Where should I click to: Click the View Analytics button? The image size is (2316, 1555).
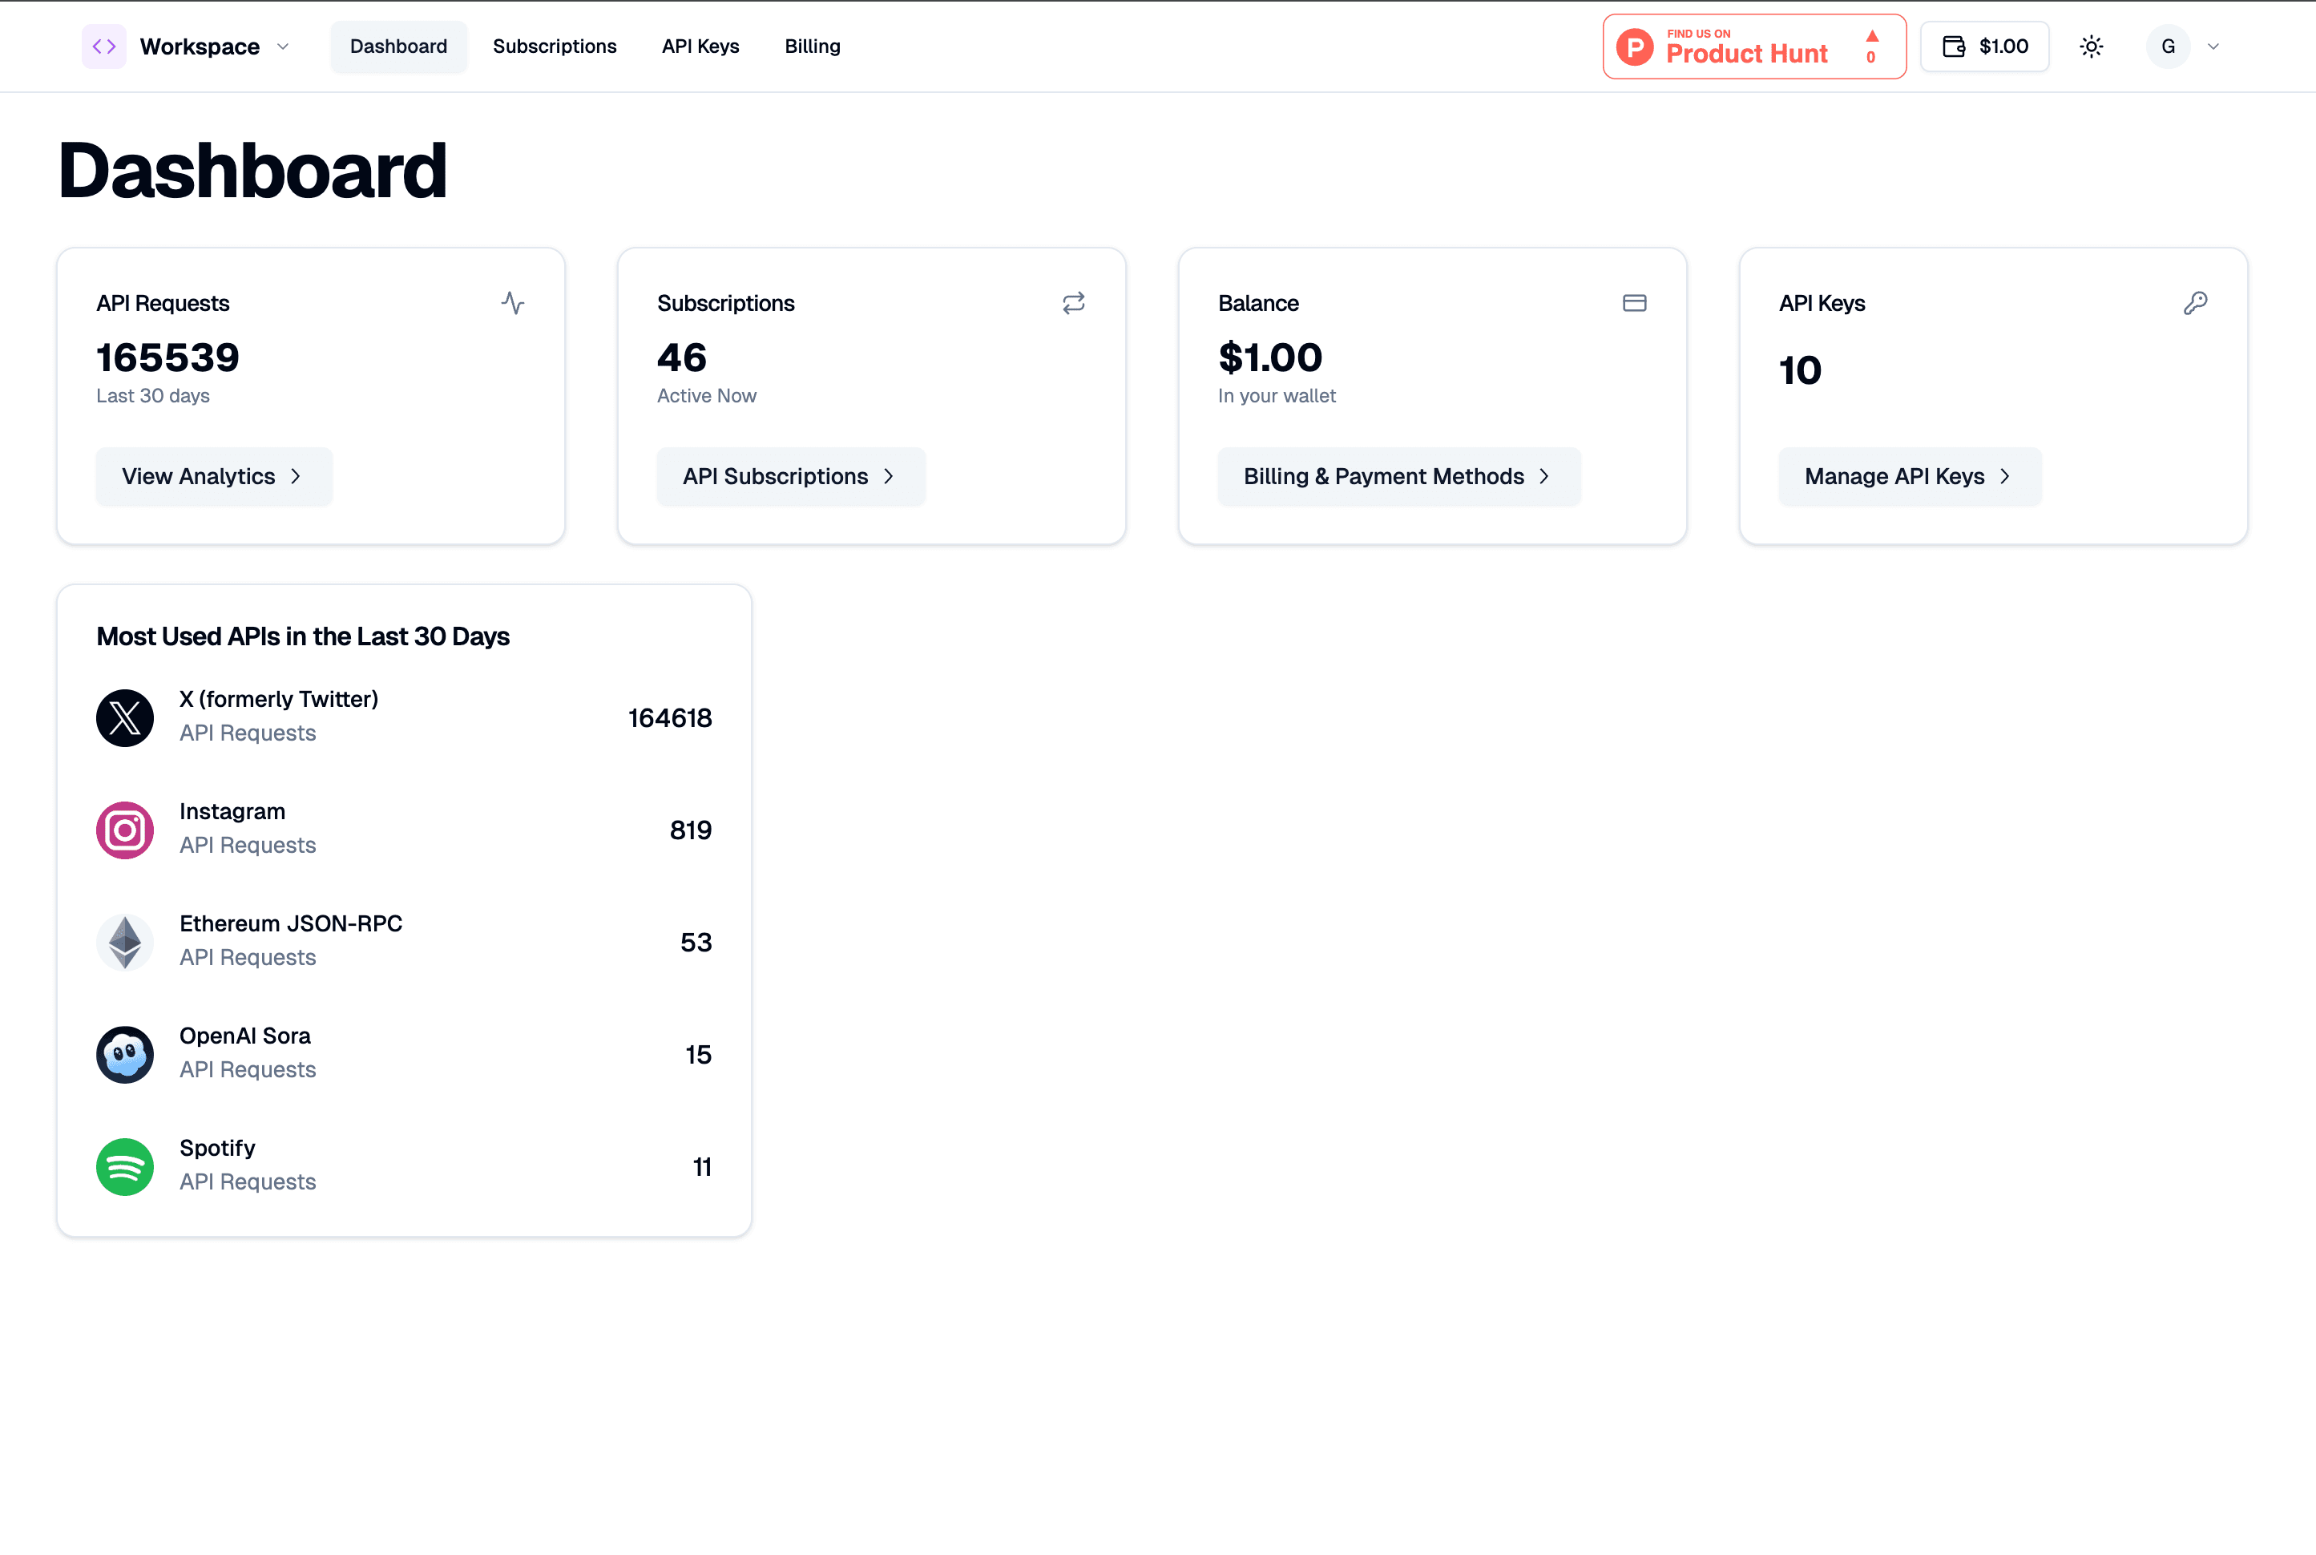tap(213, 476)
